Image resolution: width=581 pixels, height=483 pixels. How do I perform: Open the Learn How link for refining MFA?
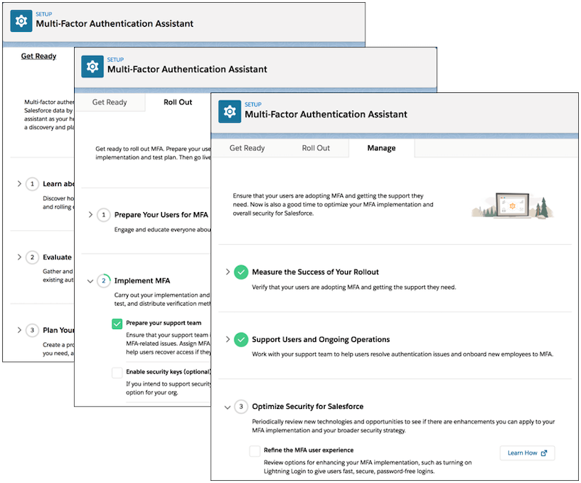pos(527,453)
